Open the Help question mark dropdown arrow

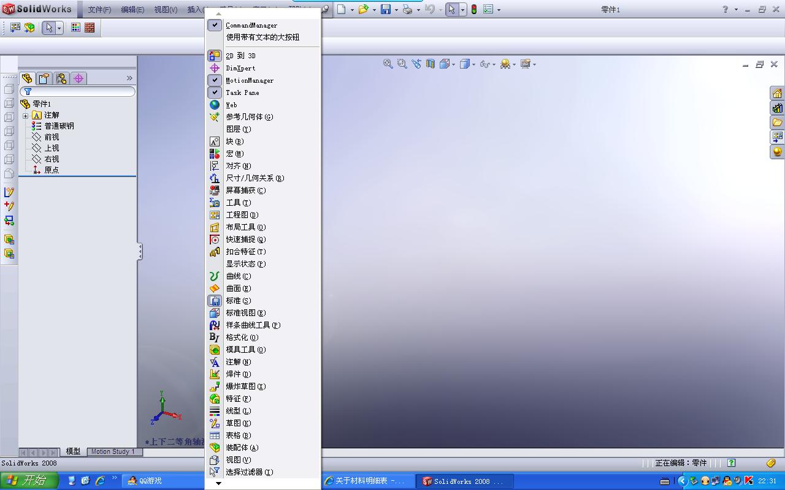click(735, 10)
